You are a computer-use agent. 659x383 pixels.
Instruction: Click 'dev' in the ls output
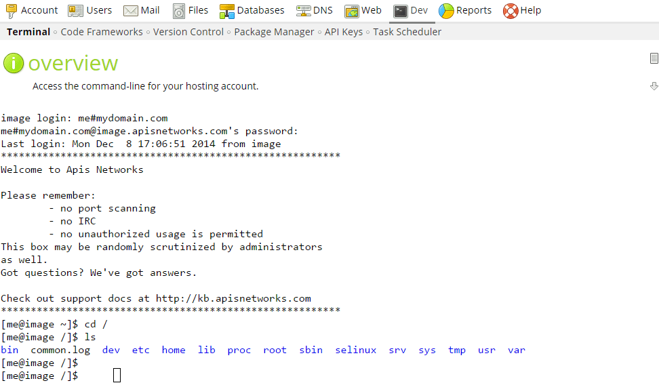111,350
